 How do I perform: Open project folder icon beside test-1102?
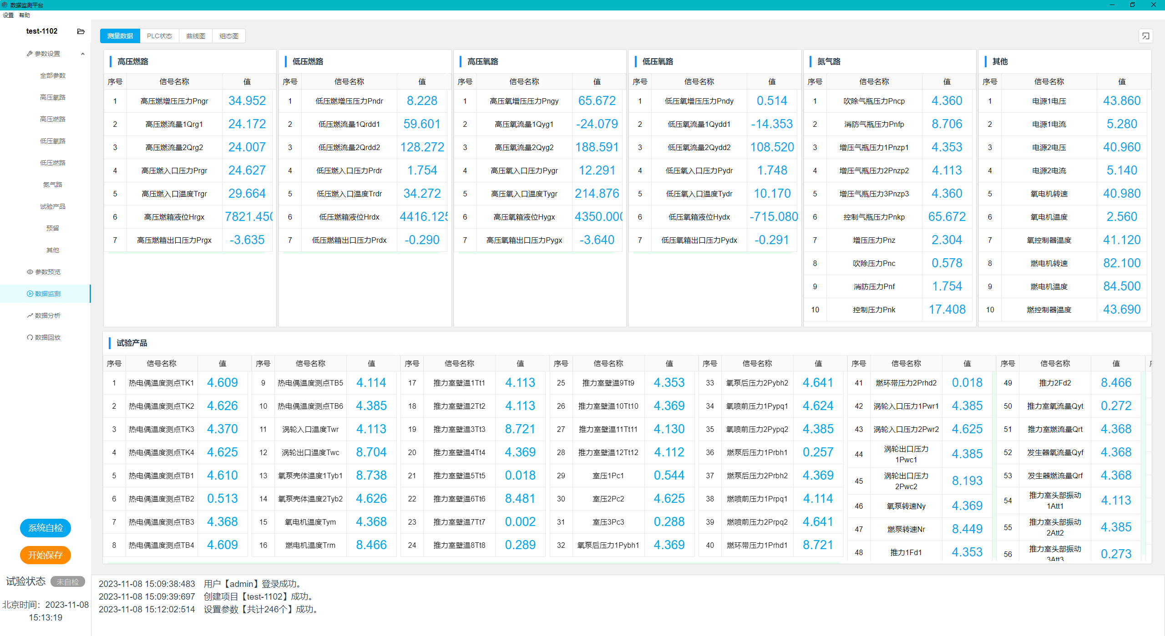[81, 31]
